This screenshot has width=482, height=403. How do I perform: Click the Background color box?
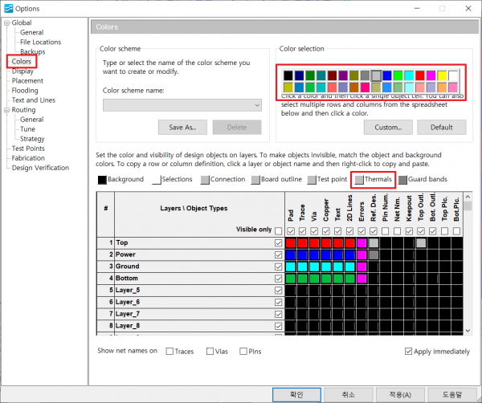click(x=102, y=180)
